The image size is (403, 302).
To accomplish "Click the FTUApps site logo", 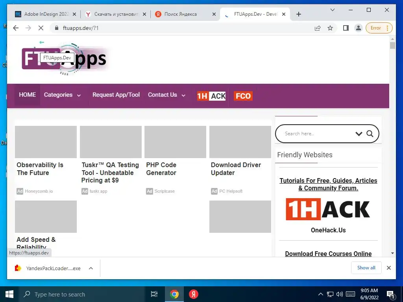I will [x=66, y=59].
